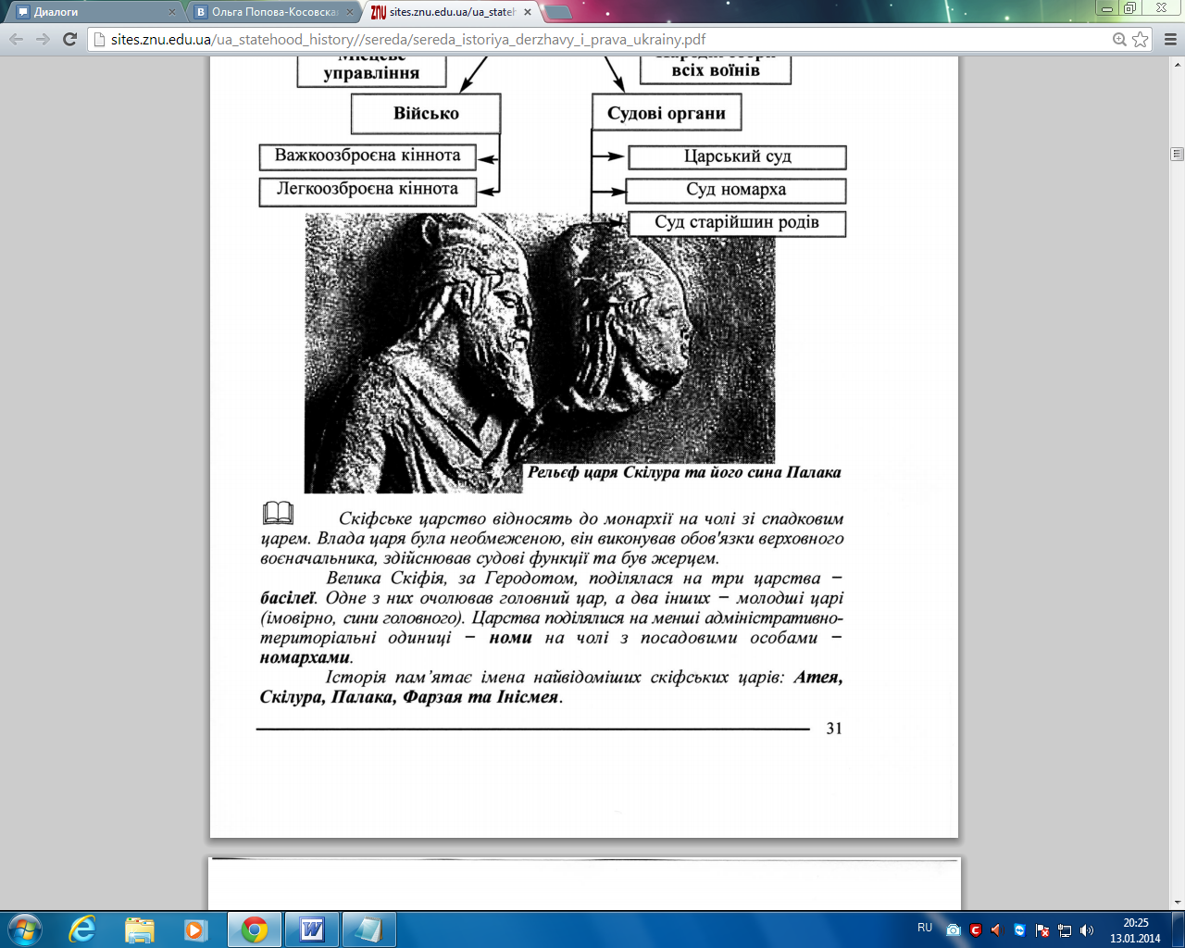Open the white volume speaker tray icon

pos(1087,929)
